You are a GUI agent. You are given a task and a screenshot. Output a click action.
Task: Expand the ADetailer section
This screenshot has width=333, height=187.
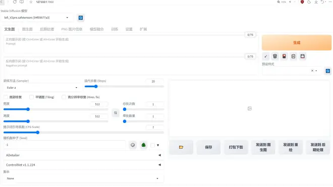(83, 155)
